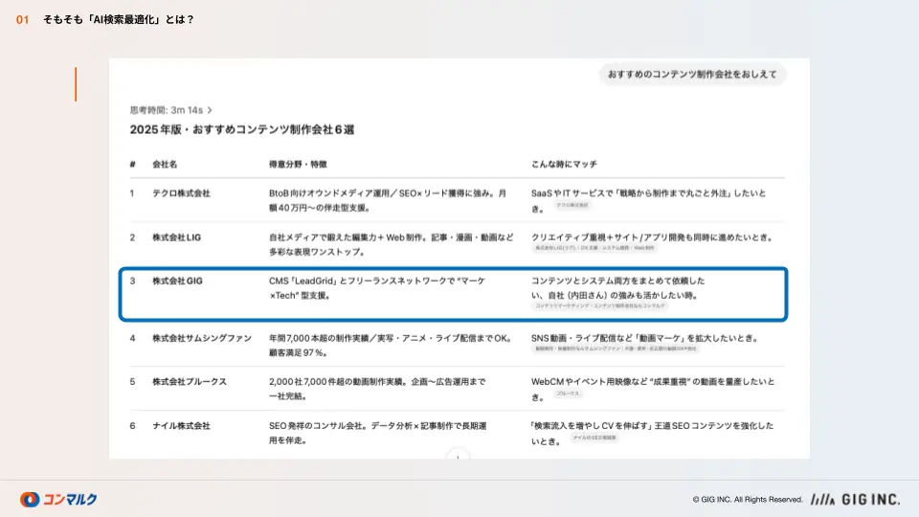Image resolution: width=919 pixels, height=517 pixels.
Task: Click company name 株式会社サムシングファン
Action: coord(202,338)
